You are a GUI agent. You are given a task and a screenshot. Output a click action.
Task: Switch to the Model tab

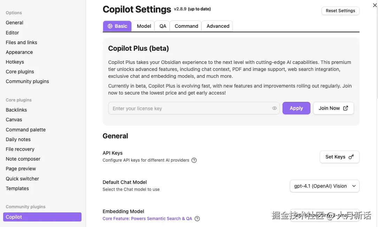coord(144,26)
